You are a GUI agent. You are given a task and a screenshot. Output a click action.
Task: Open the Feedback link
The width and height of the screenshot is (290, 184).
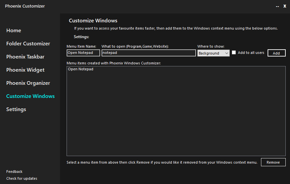click(x=14, y=172)
